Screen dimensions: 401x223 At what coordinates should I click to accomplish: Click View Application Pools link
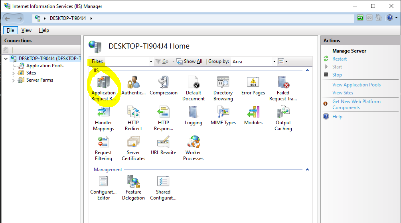356,85
